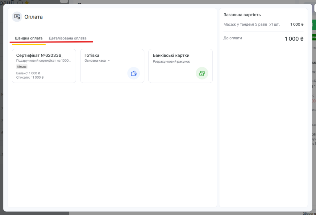Switch to the Швидка оплата tab
Viewport: 316px width, 215px height.
pyautogui.click(x=29, y=38)
